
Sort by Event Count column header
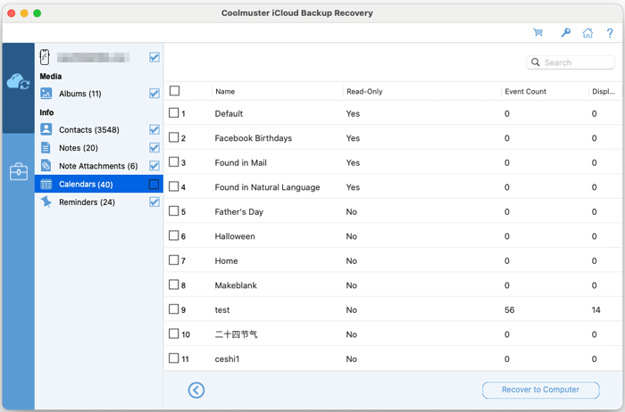[x=525, y=92]
